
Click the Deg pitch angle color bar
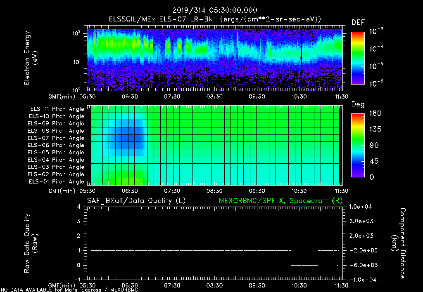click(x=358, y=146)
